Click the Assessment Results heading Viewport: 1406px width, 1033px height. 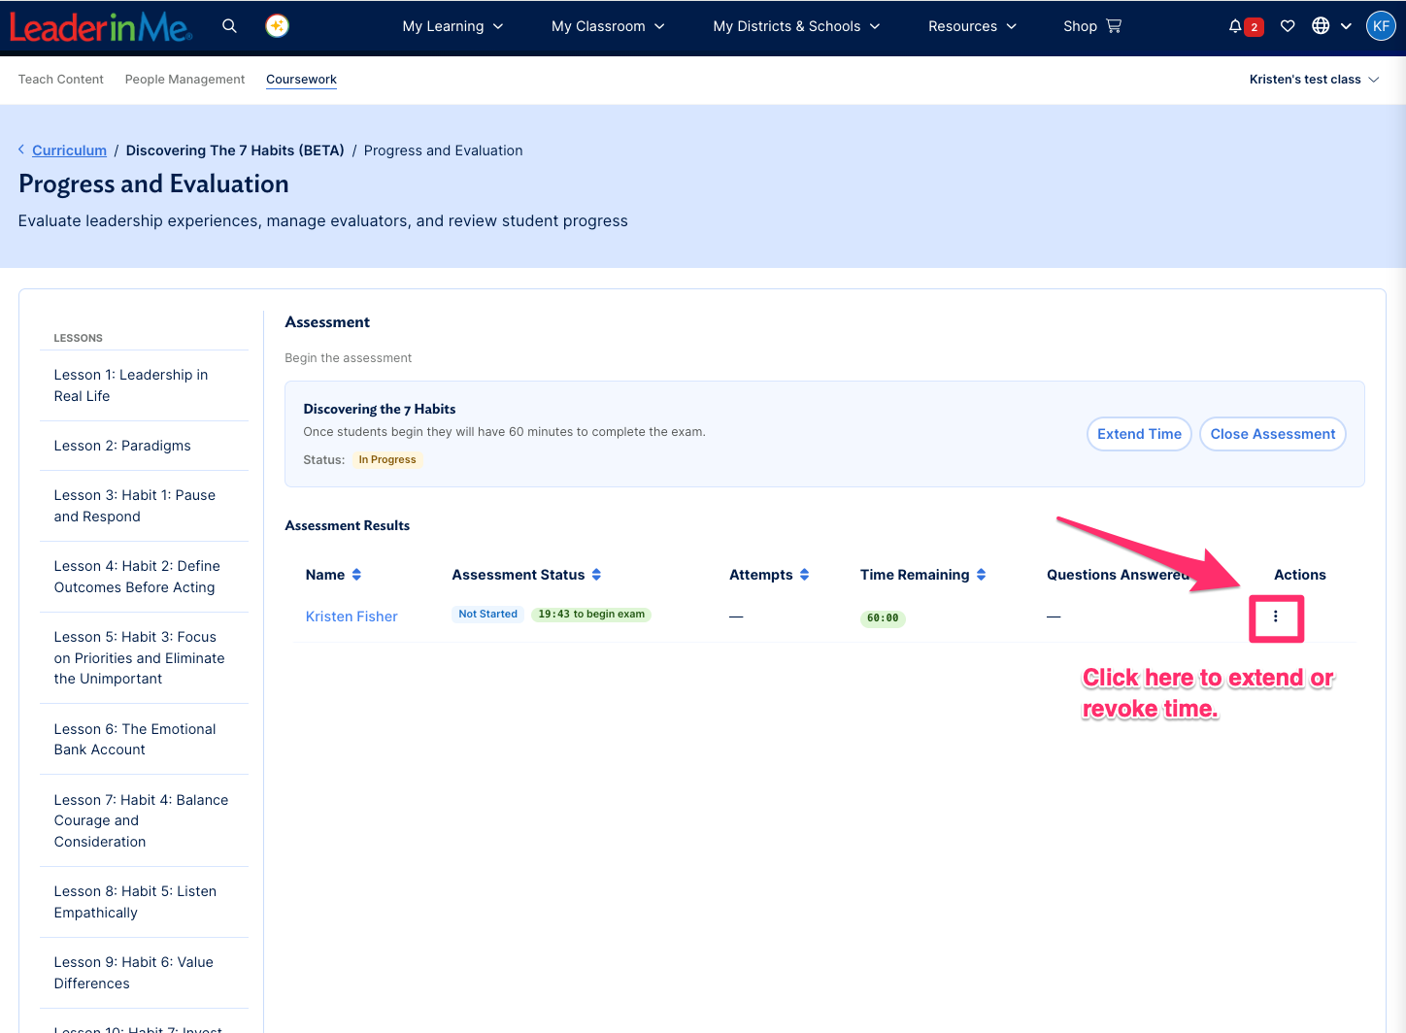(347, 525)
